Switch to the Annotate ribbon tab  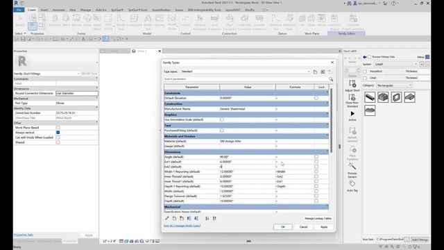[x=58, y=10]
